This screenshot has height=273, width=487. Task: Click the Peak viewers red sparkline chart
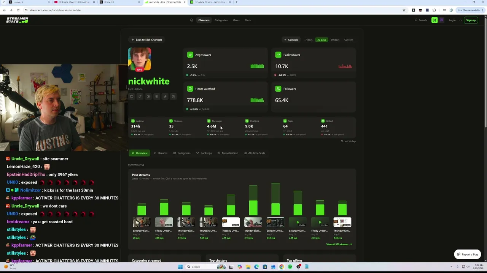pyautogui.click(x=345, y=66)
